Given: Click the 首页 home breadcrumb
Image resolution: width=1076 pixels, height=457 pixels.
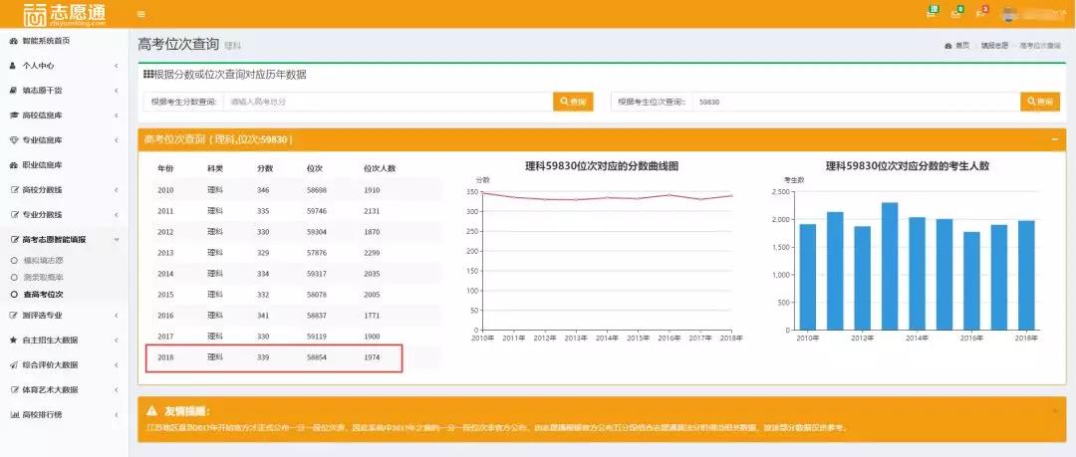Looking at the screenshot, I should 956,46.
